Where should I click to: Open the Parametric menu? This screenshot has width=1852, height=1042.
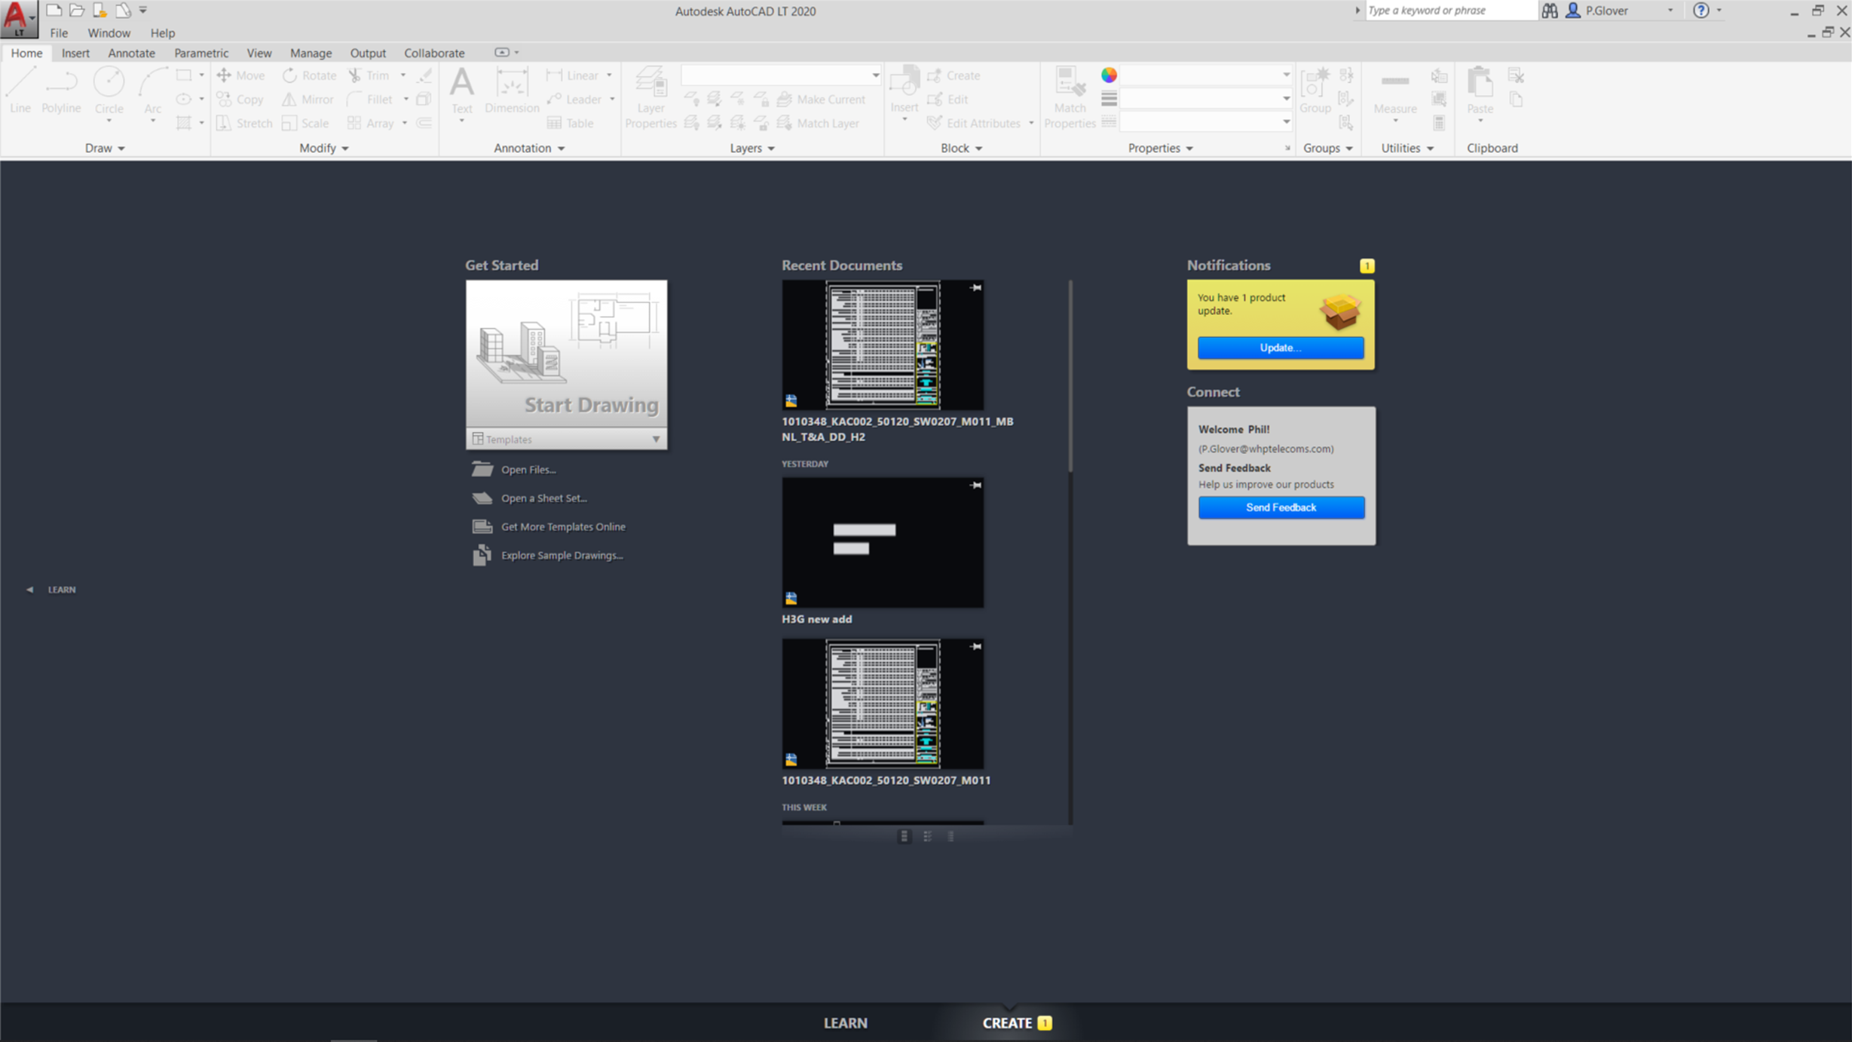pos(201,53)
